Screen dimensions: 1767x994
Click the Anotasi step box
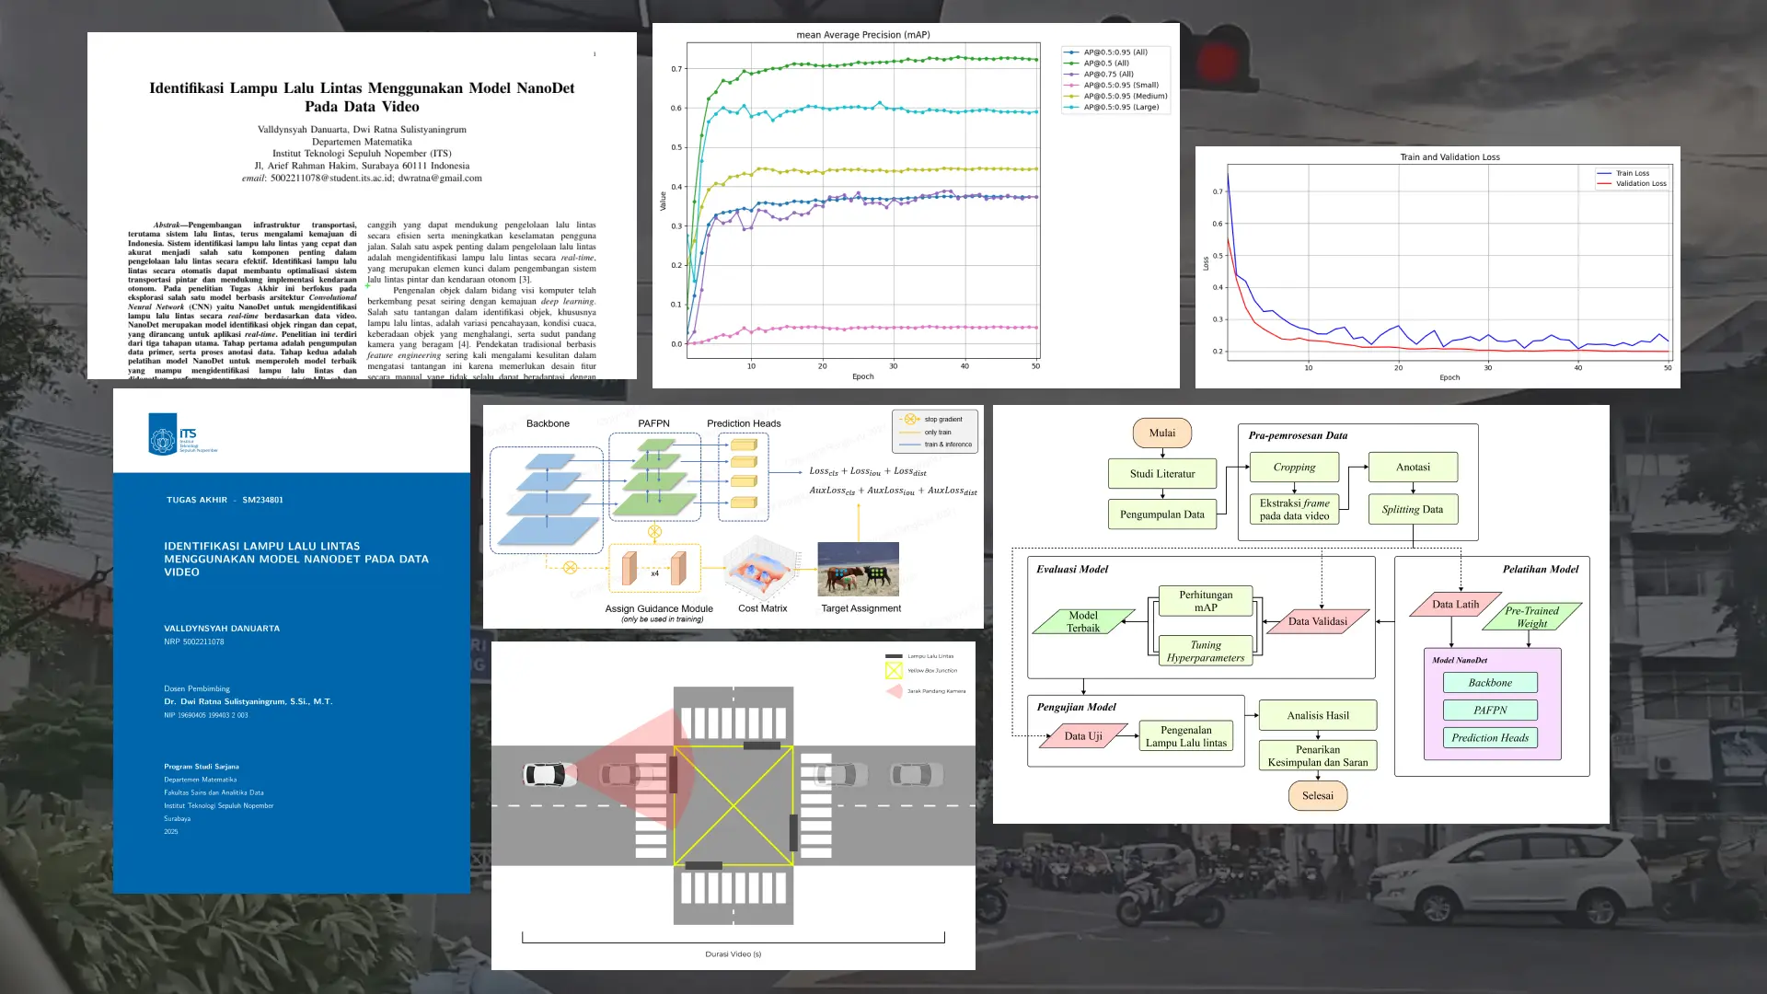click(x=1413, y=468)
